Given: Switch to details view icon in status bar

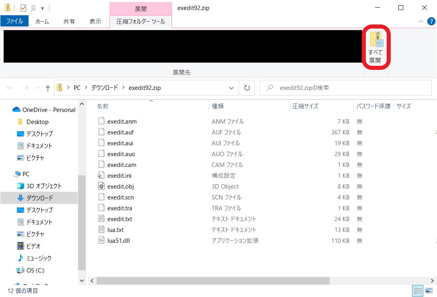Looking at the screenshot, I should (x=418, y=291).
